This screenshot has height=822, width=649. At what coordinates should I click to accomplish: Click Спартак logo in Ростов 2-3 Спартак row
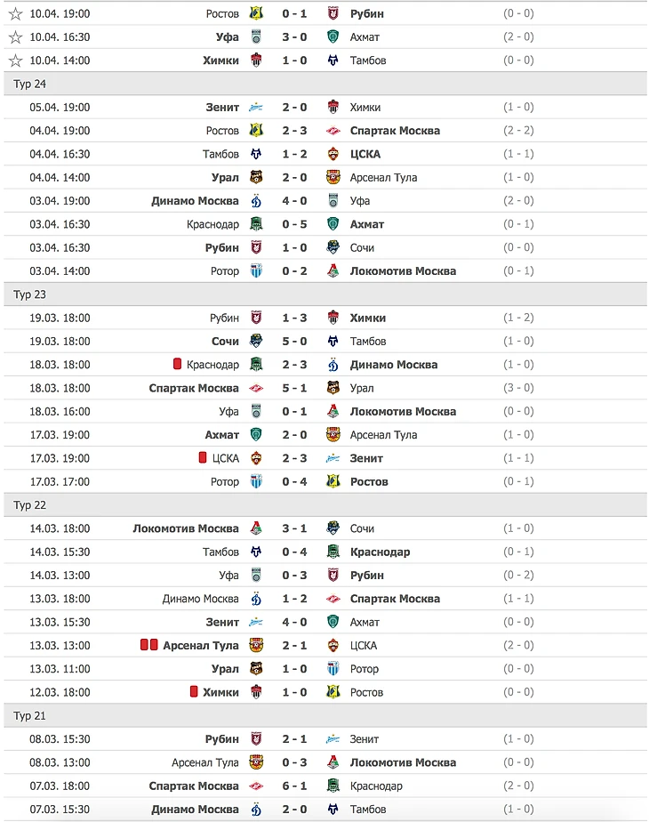tap(333, 131)
